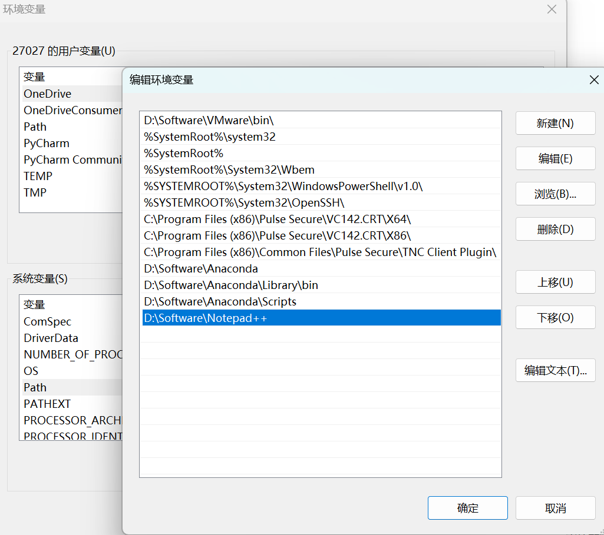This screenshot has height=535, width=604.
Task: Open the 浏览(B)... folder browser
Action: tap(555, 194)
